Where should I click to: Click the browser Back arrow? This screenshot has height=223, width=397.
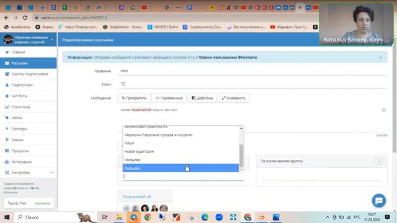click(x=6, y=18)
